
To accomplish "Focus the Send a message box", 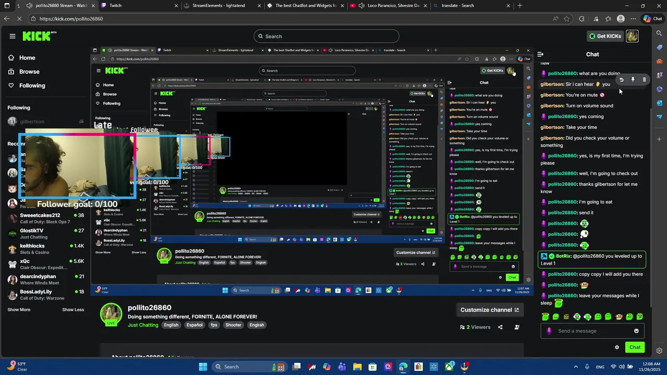I will [x=592, y=331].
